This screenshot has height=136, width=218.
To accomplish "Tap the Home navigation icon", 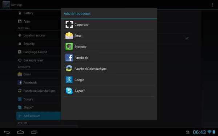I will pyautogui.click(x=20, y=132).
